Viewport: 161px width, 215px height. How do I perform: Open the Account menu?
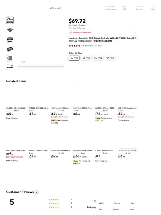point(139,8)
